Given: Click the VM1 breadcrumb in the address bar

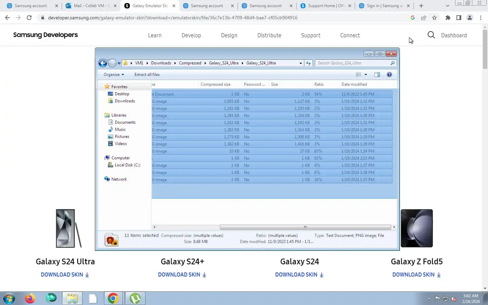Looking at the screenshot, I should tap(139, 63).
